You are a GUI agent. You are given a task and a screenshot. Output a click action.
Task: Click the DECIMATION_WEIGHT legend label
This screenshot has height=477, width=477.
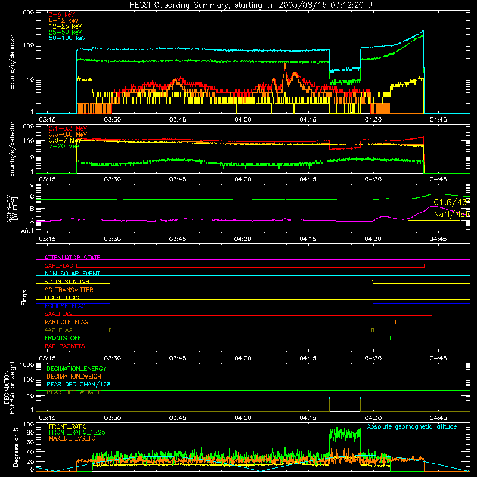point(76,376)
